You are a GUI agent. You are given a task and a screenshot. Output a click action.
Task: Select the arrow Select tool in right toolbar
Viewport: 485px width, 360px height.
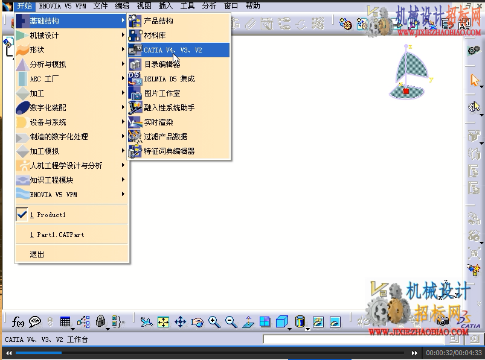[x=474, y=80]
